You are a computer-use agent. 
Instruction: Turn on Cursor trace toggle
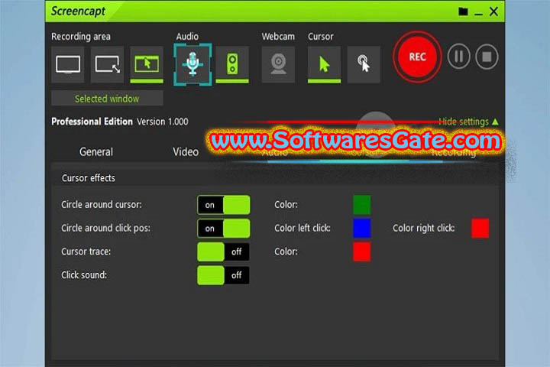pyautogui.click(x=223, y=252)
